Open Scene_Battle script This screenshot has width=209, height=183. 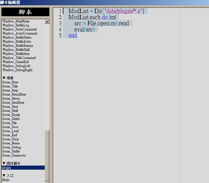tap(11, 151)
